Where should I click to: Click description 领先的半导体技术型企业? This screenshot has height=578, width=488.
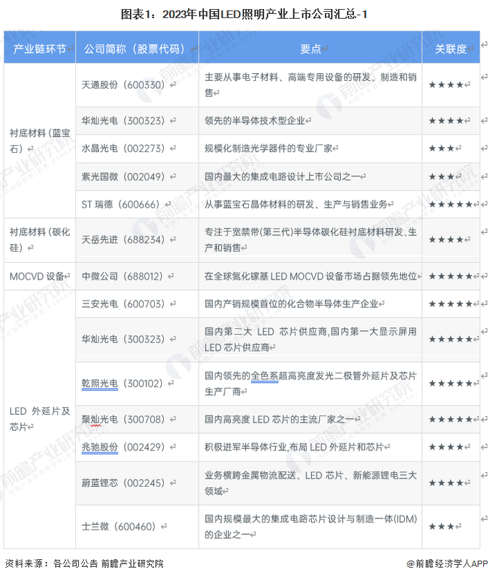click(x=255, y=121)
